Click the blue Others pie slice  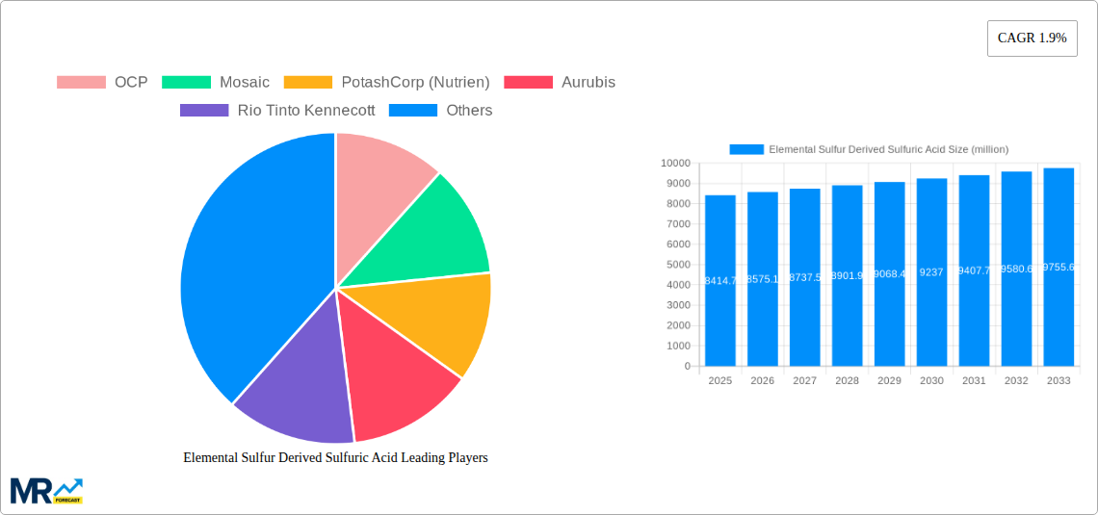250,260
